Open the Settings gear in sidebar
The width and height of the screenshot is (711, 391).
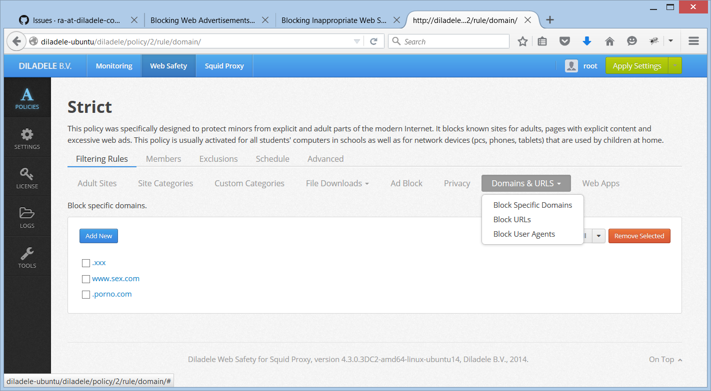point(27,138)
